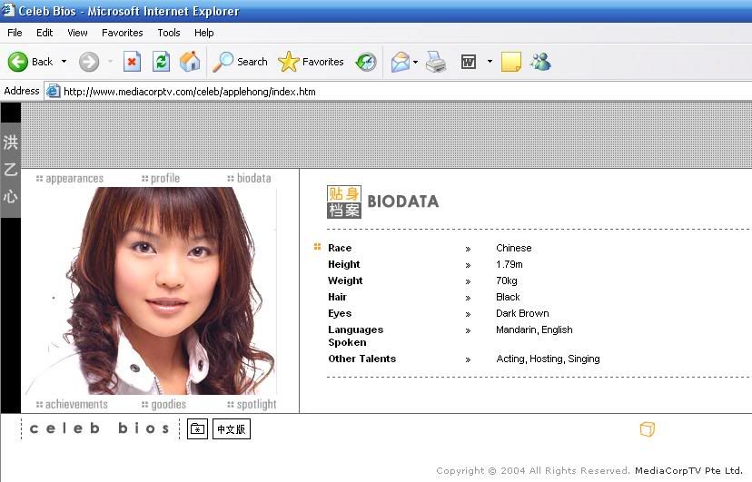Click the celeb bios logo text

[100, 428]
